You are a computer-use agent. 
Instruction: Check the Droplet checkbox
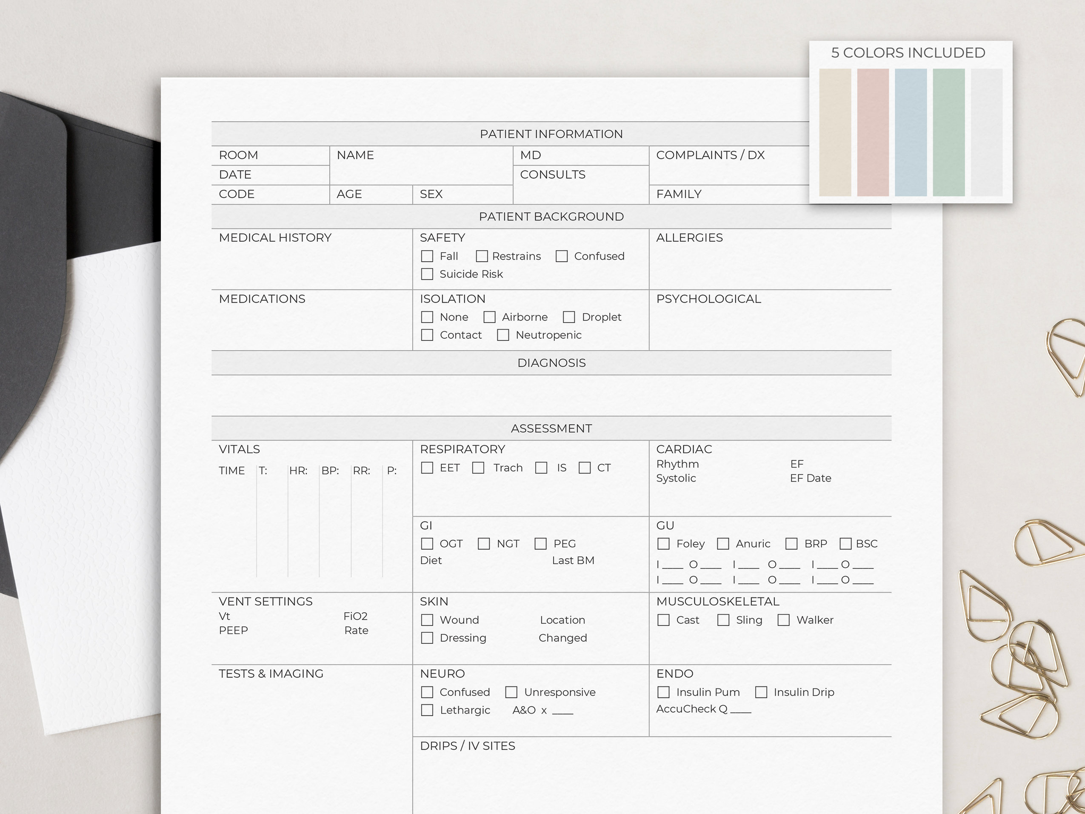point(569,317)
